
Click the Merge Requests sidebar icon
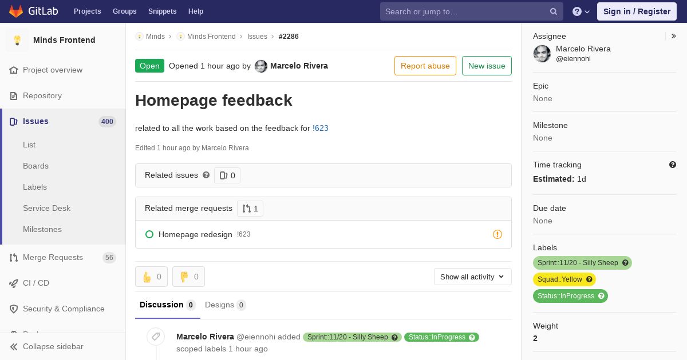click(14, 258)
